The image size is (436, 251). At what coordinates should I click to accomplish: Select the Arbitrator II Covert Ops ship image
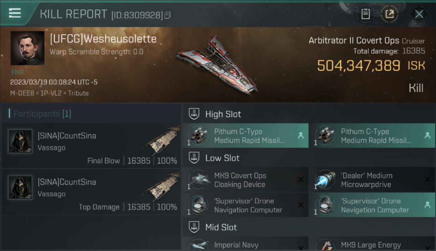[217, 65]
